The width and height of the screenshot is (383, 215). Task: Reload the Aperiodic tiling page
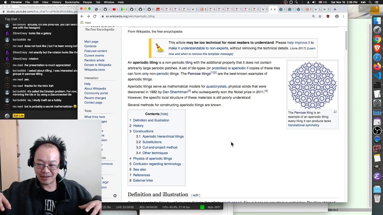click(x=95, y=16)
